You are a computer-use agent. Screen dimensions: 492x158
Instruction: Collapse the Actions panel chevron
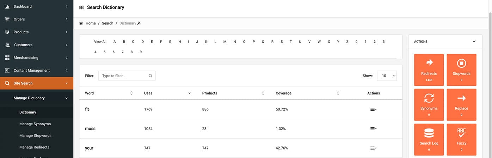coord(474,41)
